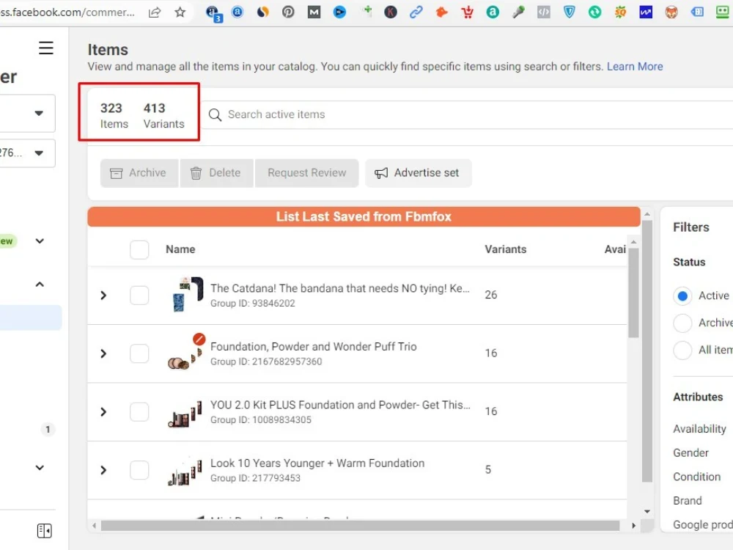This screenshot has width=733, height=550.
Task: Click the green robot face extension icon
Action: tap(723, 12)
